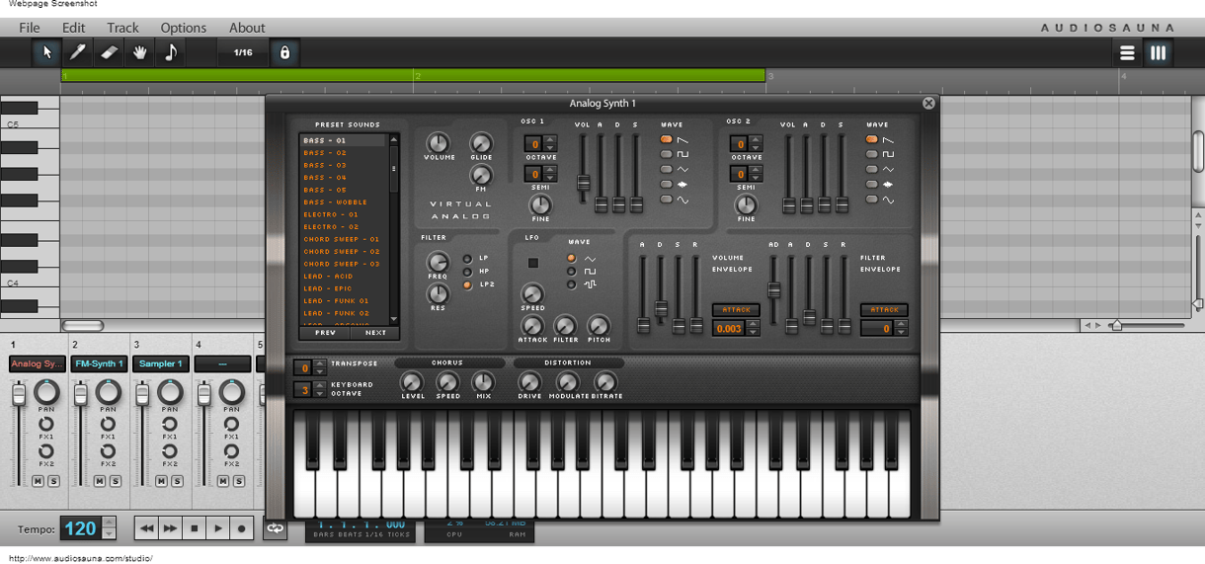Click channel 1 Pan knob

(x=45, y=392)
